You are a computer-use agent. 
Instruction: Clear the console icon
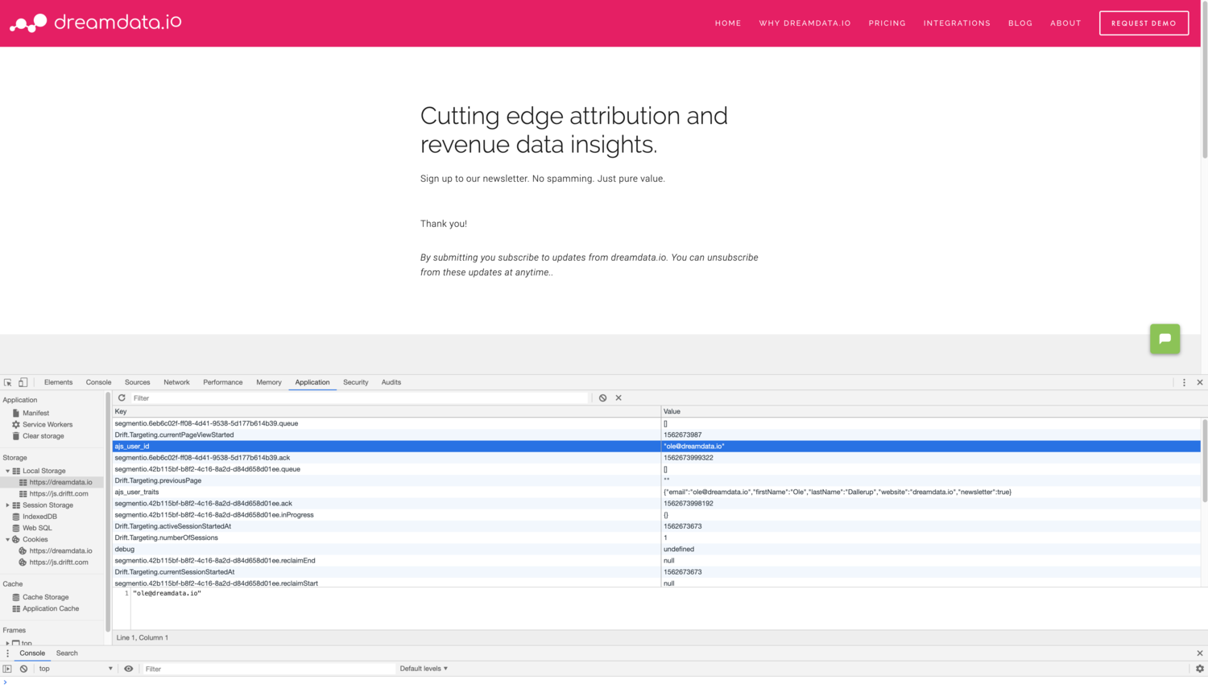pyautogui.click(x=24, y=669)
